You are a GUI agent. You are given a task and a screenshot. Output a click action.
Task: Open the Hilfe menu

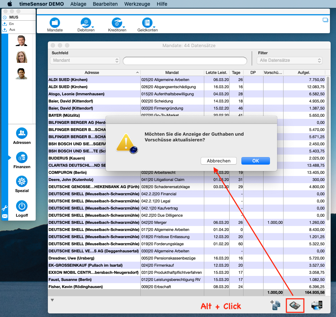162,4
